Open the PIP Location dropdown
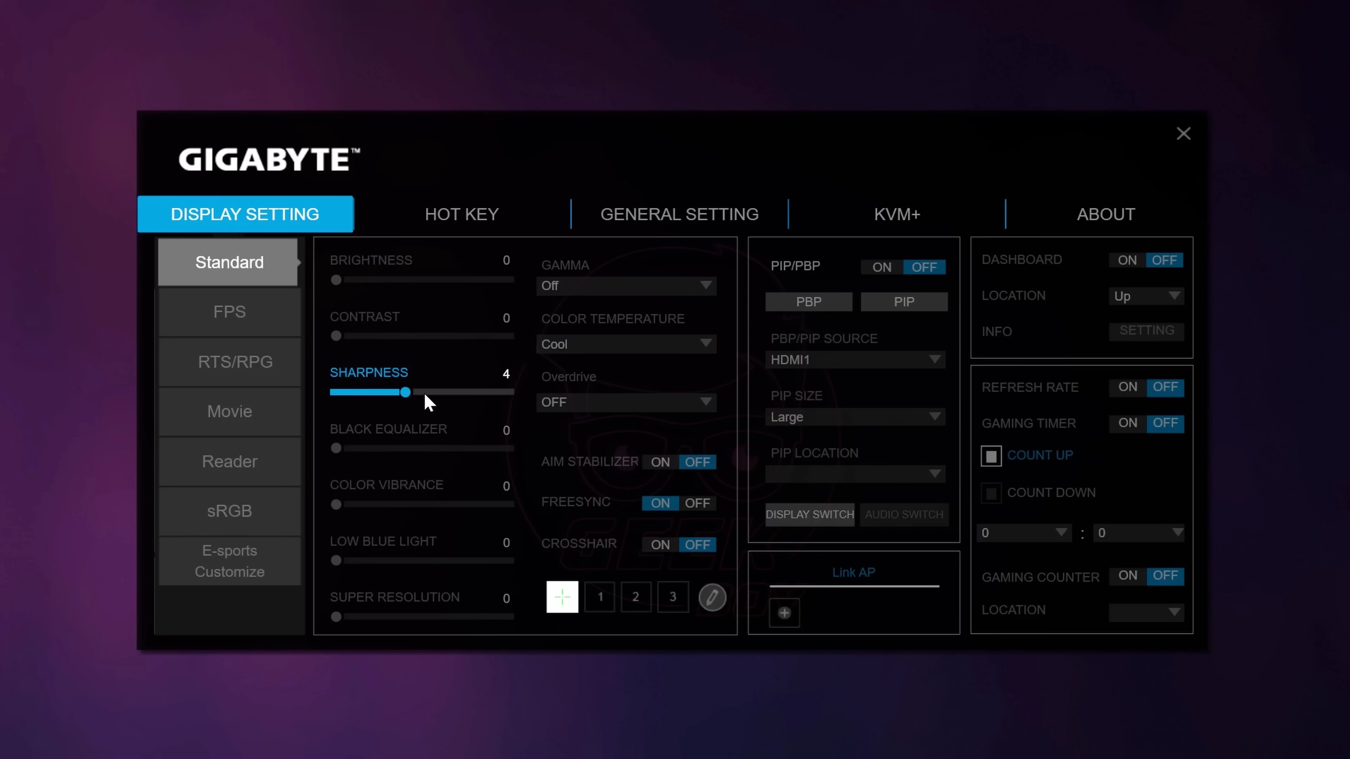This screenshot has height=759, width=1350. [855, 474]
